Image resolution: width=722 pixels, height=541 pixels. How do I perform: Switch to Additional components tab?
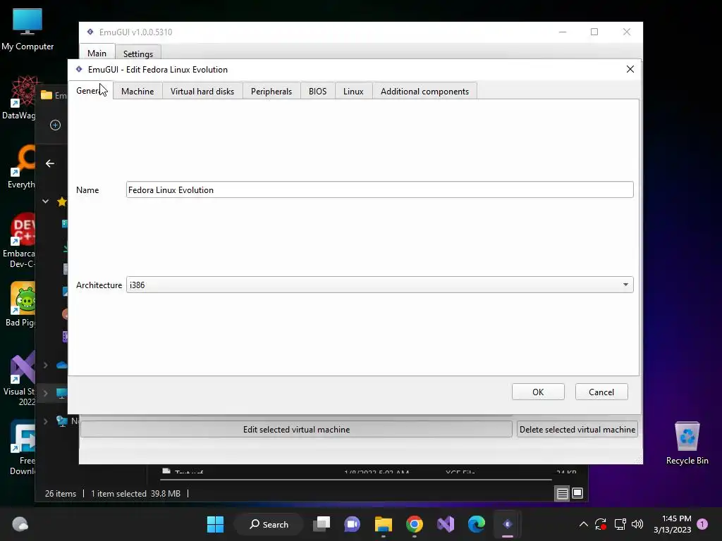pos(424,91)
